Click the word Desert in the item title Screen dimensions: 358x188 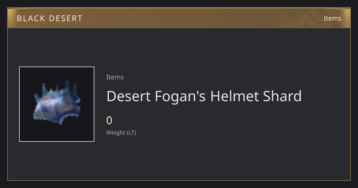point(129,96)
